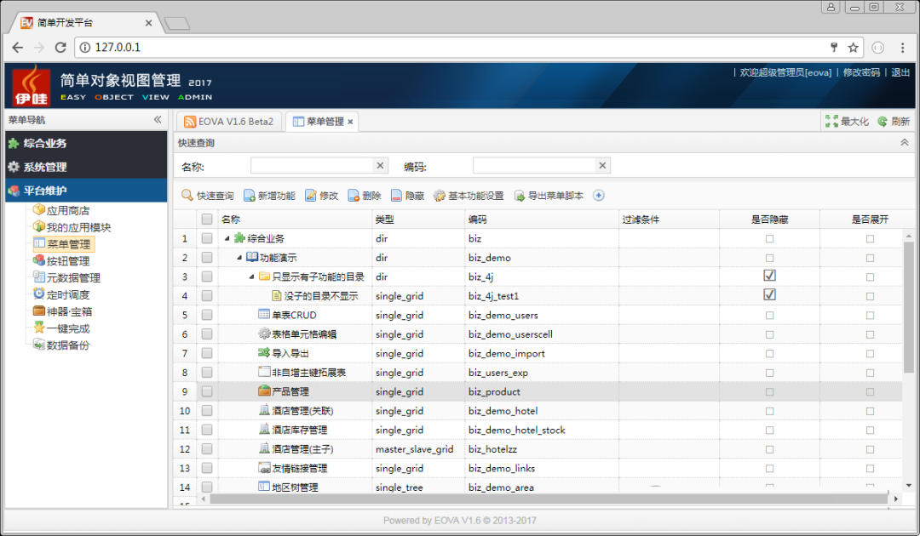
Task: Click the 导出菜单脚本 export icon
Action: tap(520, 196)
